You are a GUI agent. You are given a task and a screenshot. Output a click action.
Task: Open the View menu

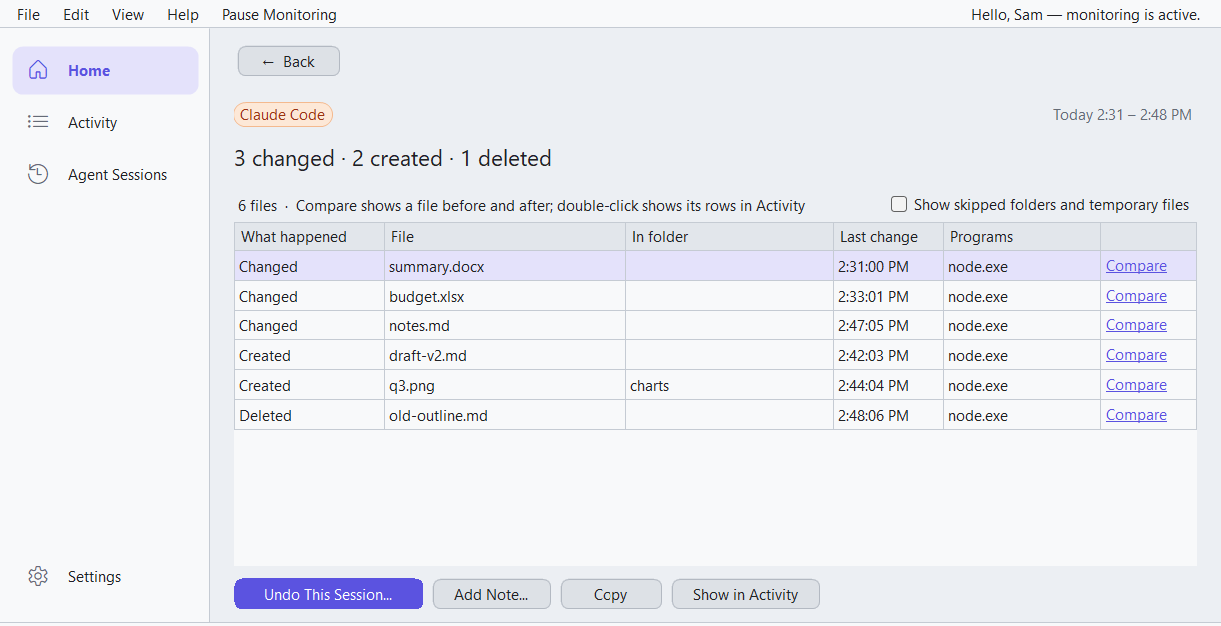[128, 15]
